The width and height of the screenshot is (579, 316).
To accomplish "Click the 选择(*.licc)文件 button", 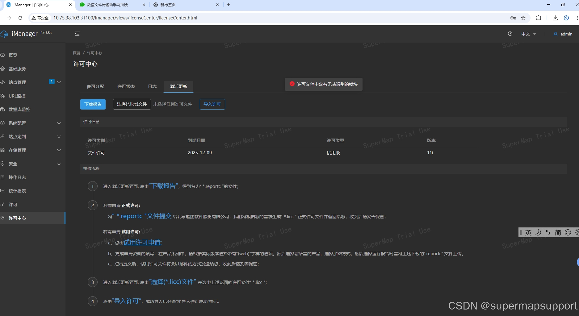I will click(x=132, y=104).
